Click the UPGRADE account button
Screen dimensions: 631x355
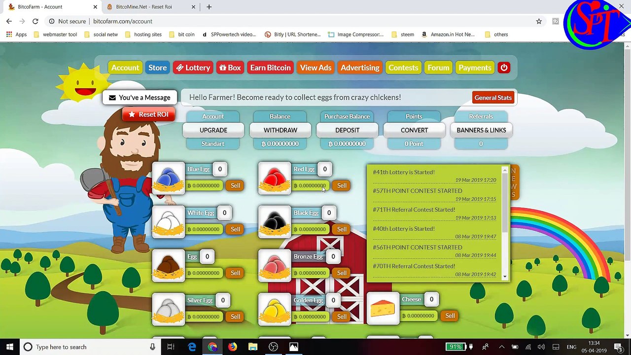213,130
